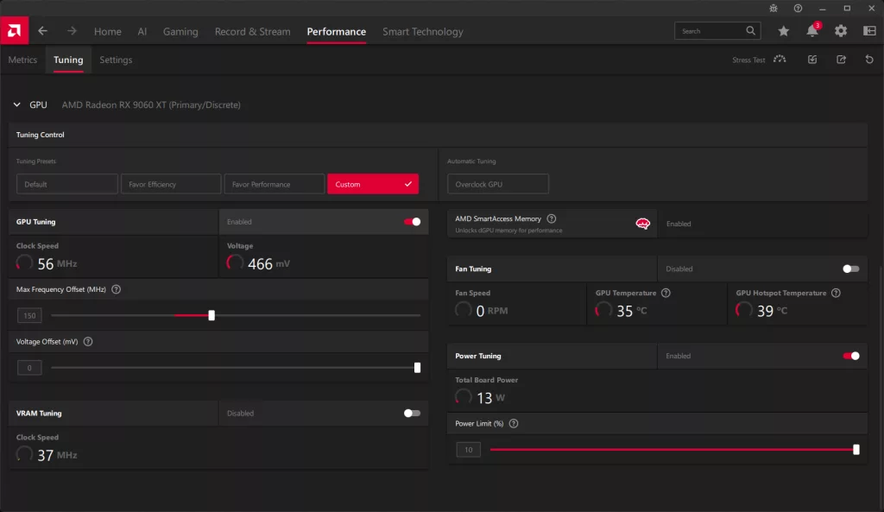Click the search magnifier icon
Screen dimensions: 884x512
click(750, 31)
